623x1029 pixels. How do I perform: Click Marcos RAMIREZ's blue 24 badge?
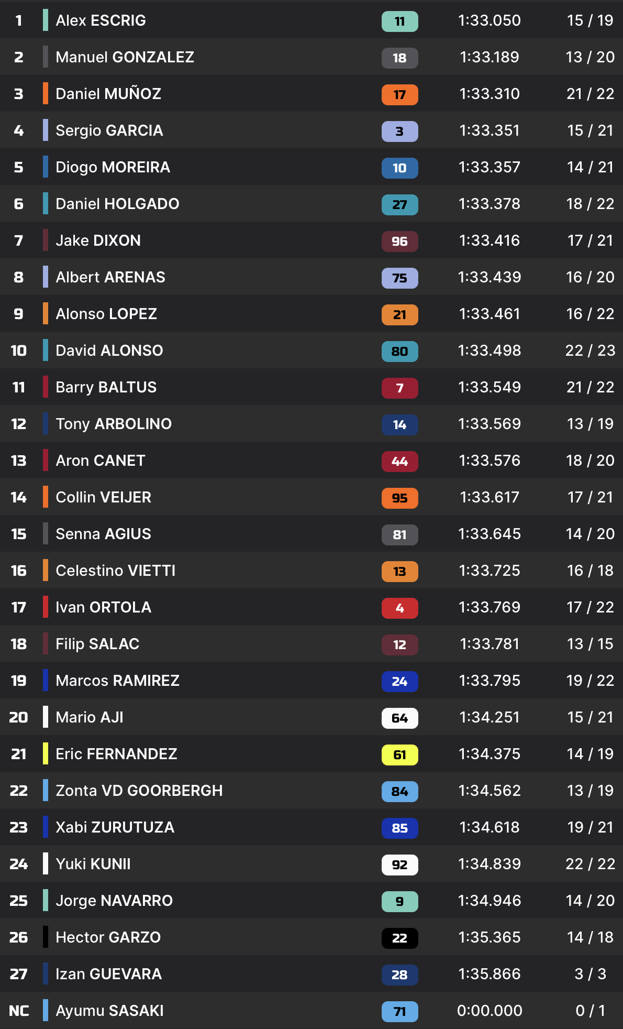399,682
